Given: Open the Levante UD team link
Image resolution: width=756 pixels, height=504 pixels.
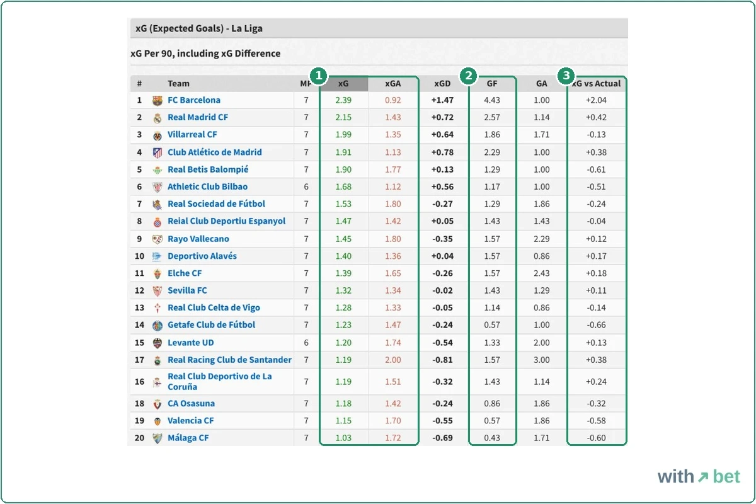Looking at the screenshot, I should pyautogui.click(x=190, y=343).
